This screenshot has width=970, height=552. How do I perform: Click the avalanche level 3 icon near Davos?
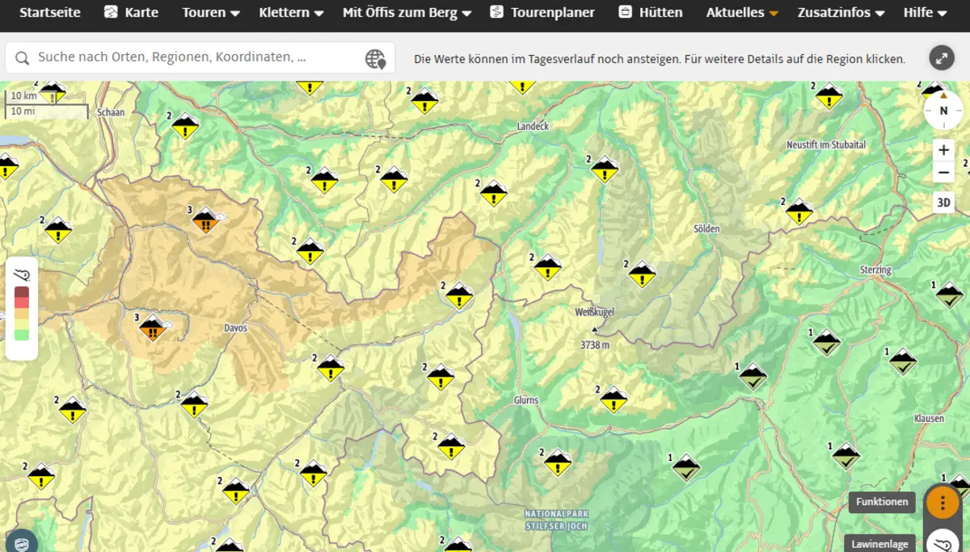click(152, 328)
